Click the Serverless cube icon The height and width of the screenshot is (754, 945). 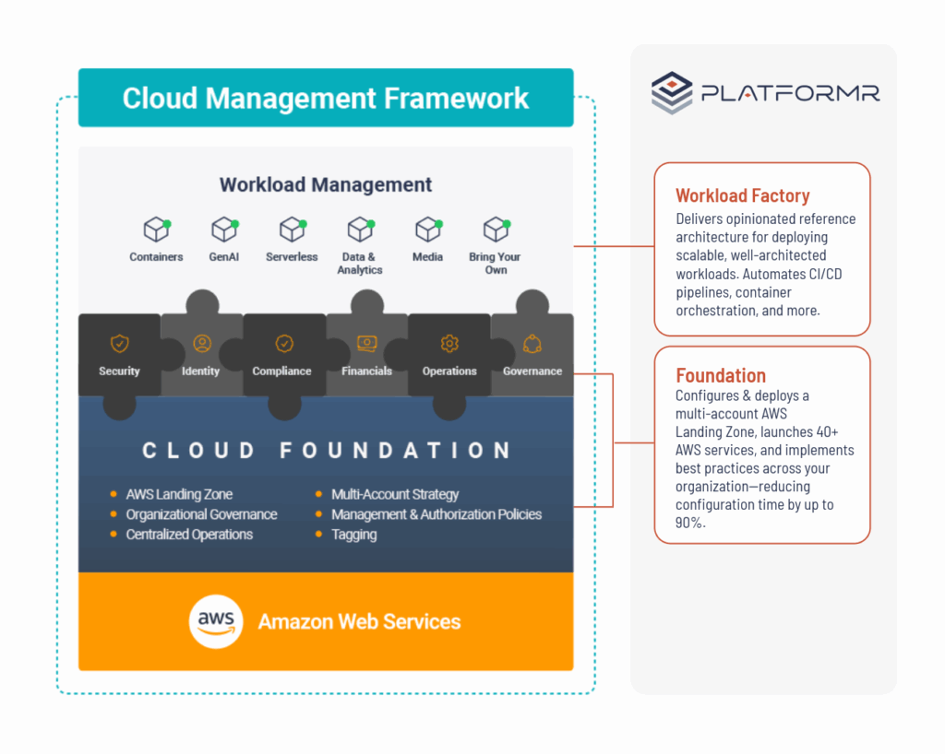coord(292,230)
